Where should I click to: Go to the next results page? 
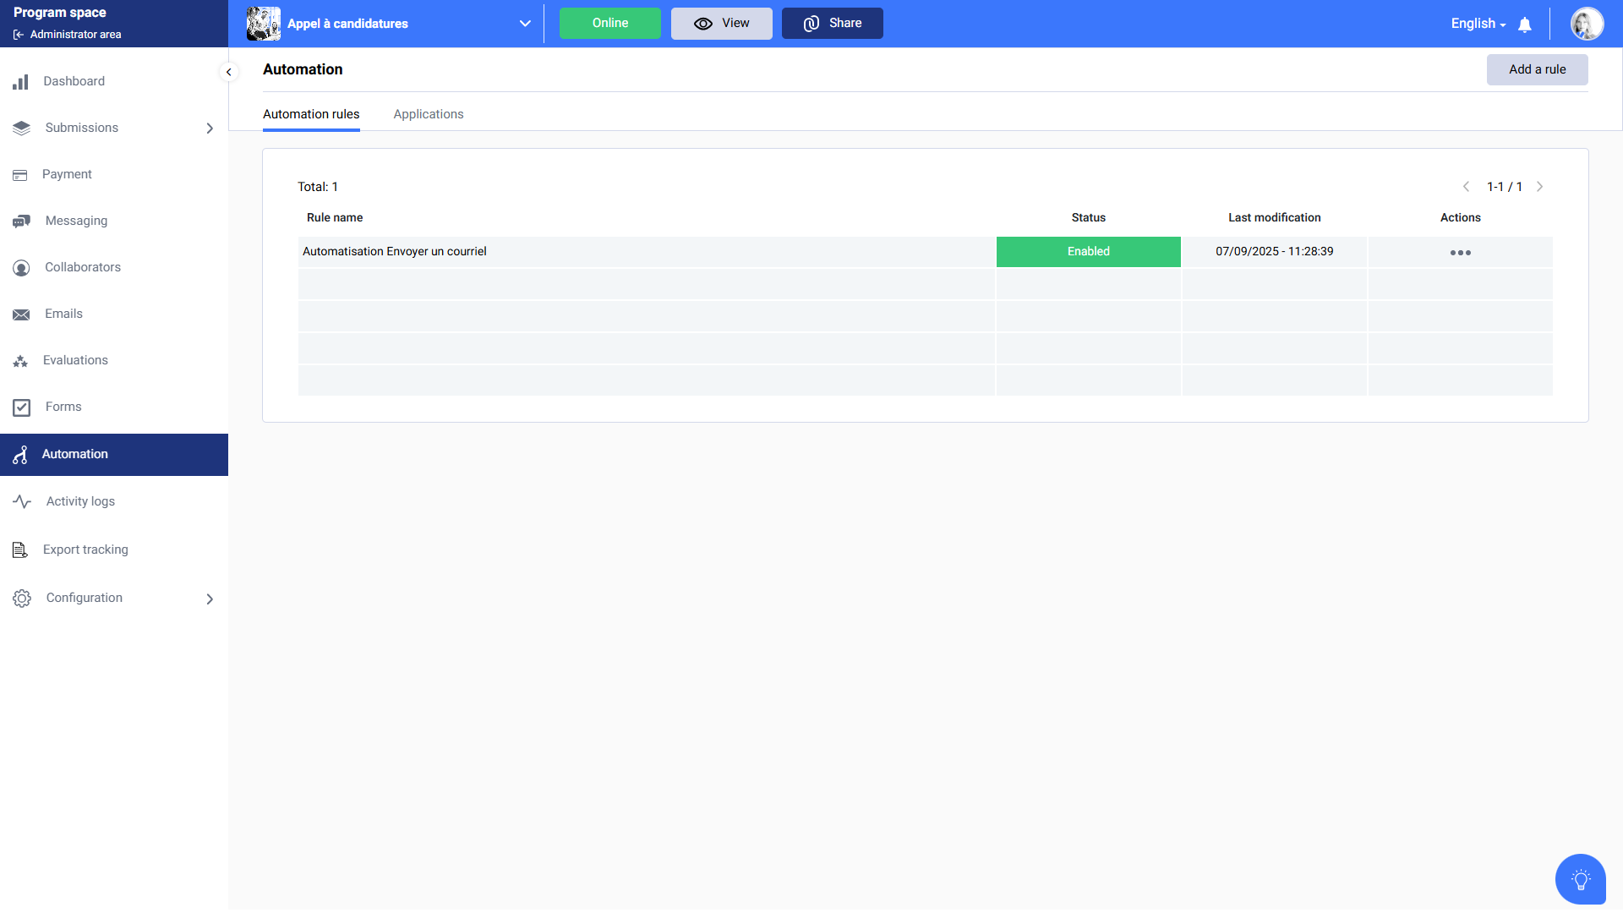(x=1540, y=187)
